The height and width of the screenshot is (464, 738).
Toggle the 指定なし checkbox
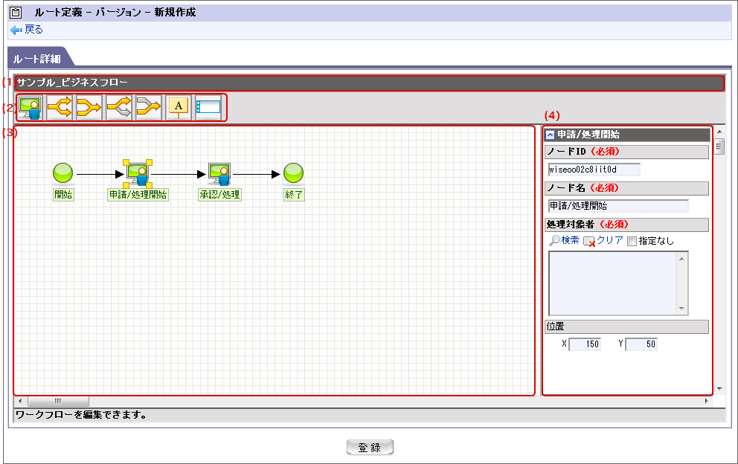tap(632, 242)
